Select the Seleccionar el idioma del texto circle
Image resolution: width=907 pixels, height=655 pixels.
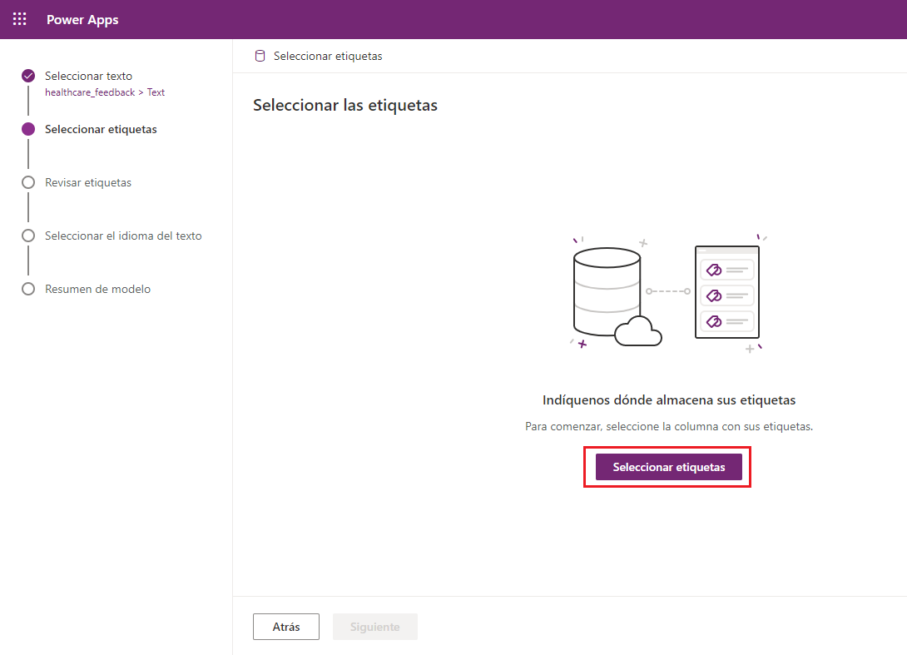(x=27, y=236)
